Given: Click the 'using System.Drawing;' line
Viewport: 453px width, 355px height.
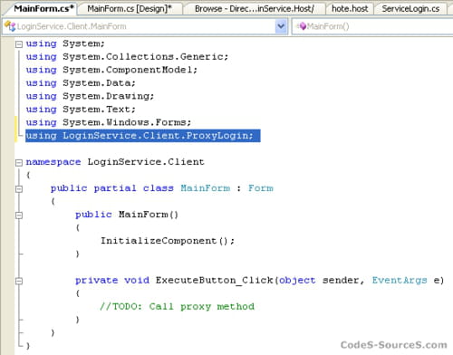Looking at the screenshot, I should pyautogui.click(x=90, y=96).
